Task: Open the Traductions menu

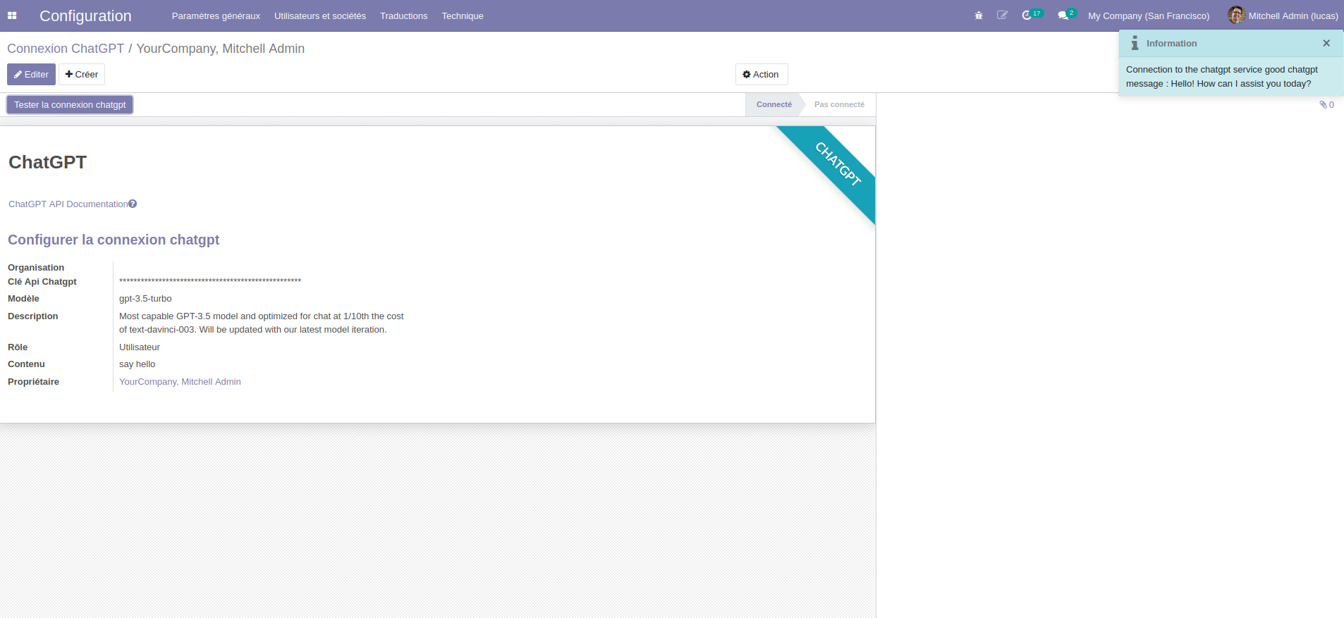Action: point(403,16)
